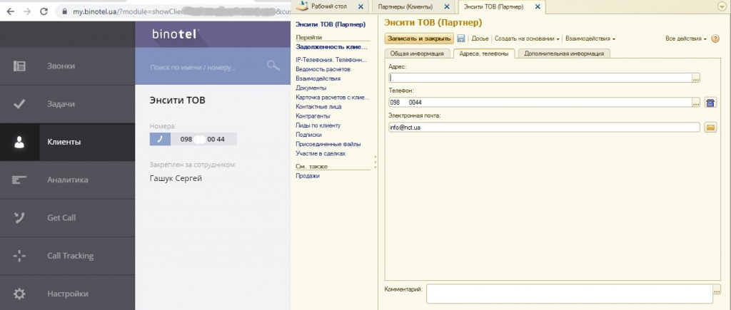Open the Get Call phone icon
The width and height of the screenshot is (731, 310).
[19, 217]
